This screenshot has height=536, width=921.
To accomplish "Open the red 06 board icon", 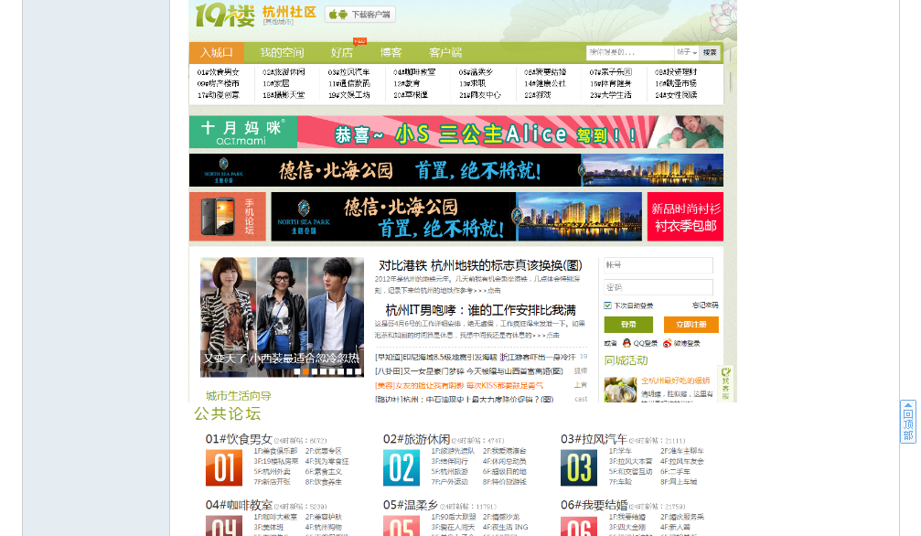I will pyautogui.click(x=579, y=525).
